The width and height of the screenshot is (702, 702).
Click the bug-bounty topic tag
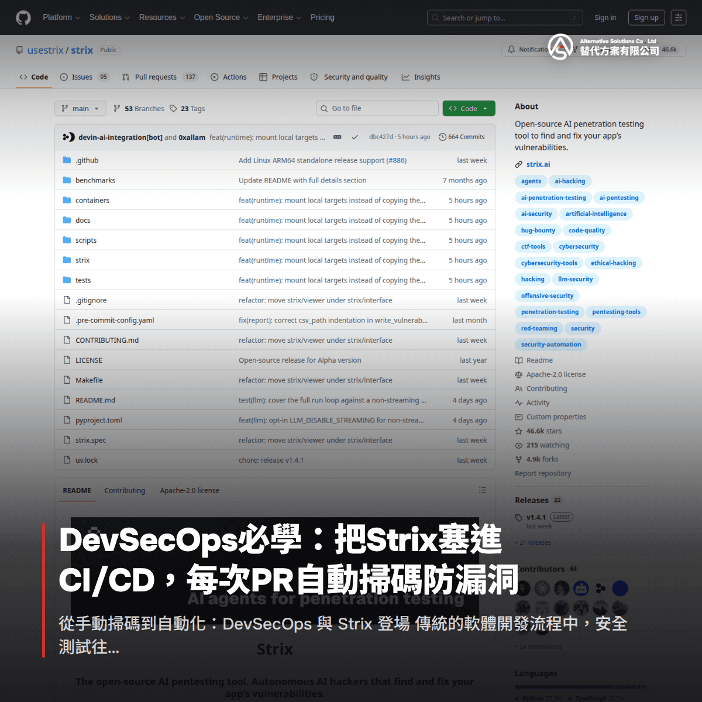(538, 230)
